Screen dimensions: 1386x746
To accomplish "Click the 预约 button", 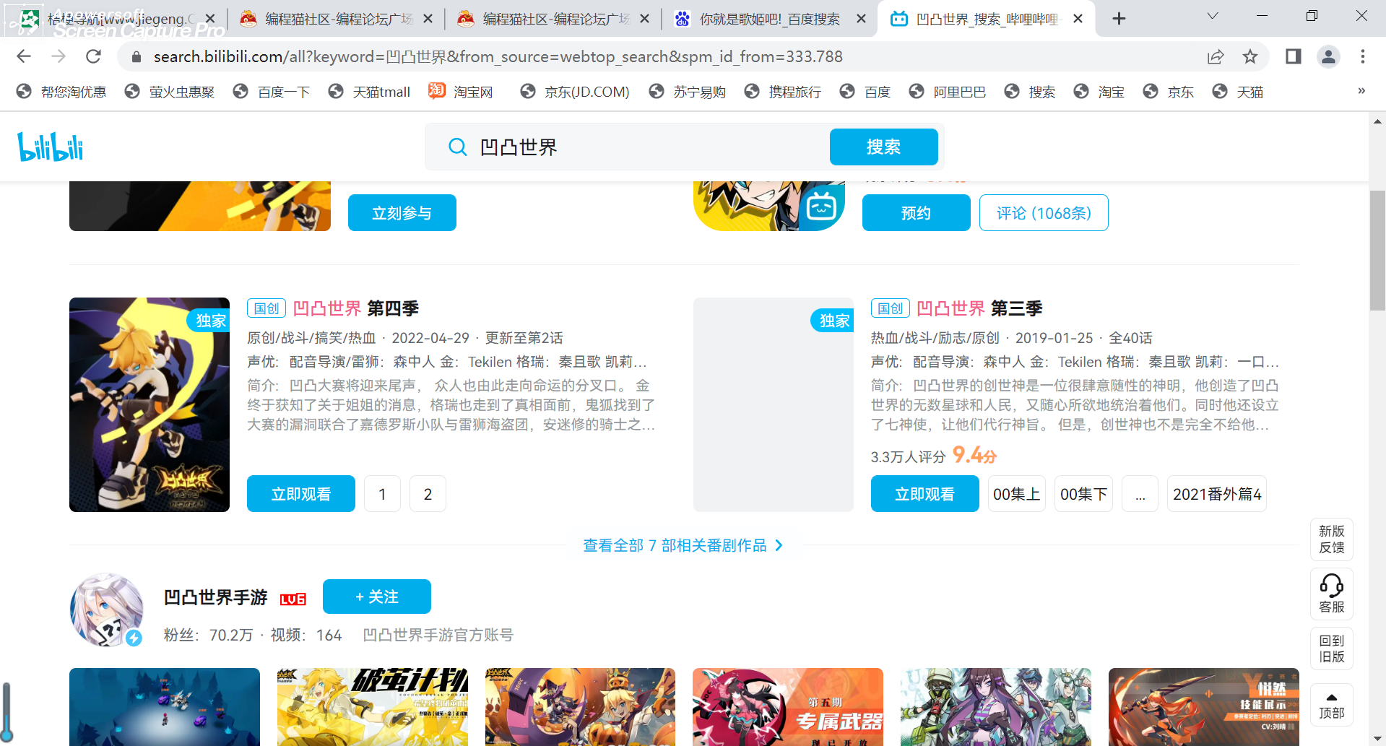I will coord(916,213).
